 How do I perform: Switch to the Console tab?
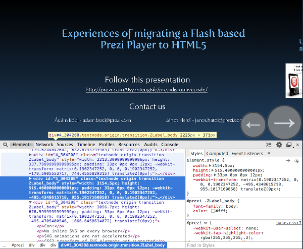(170, 145)
